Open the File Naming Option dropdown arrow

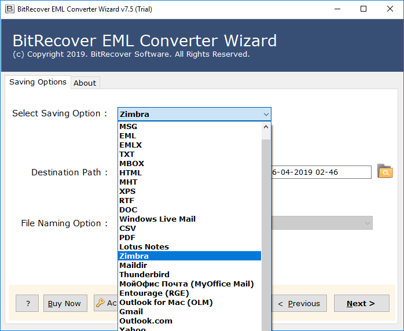pyautogui.click(x=368, y=223)
